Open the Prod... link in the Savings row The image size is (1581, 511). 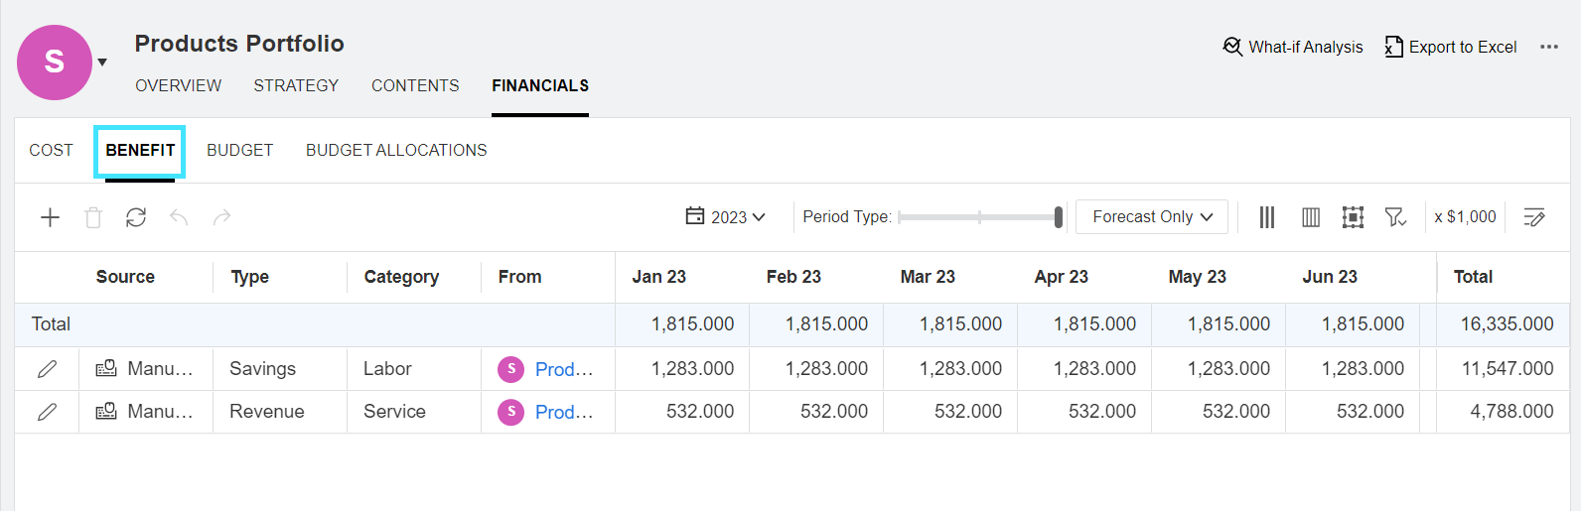tap(563, 369)
